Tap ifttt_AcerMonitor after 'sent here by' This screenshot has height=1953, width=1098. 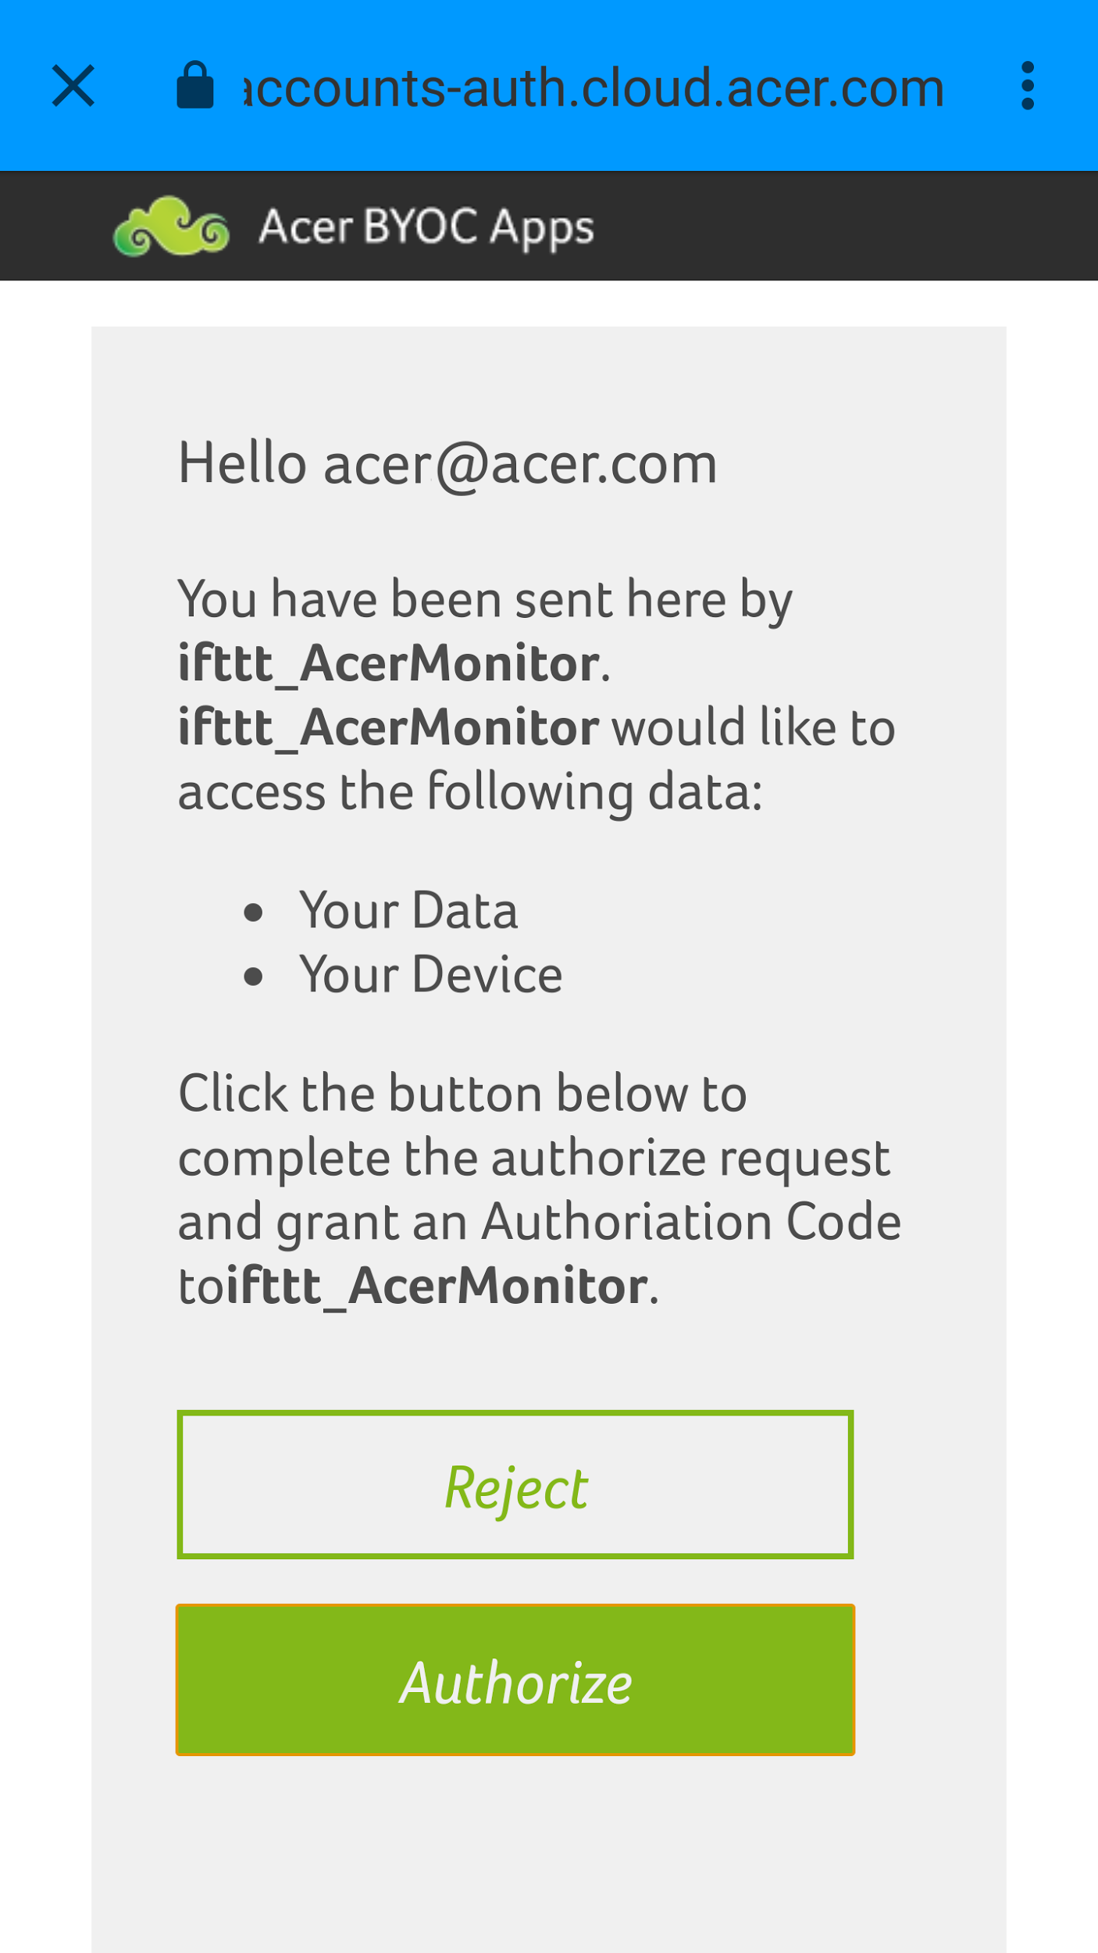tap(389, 664)
